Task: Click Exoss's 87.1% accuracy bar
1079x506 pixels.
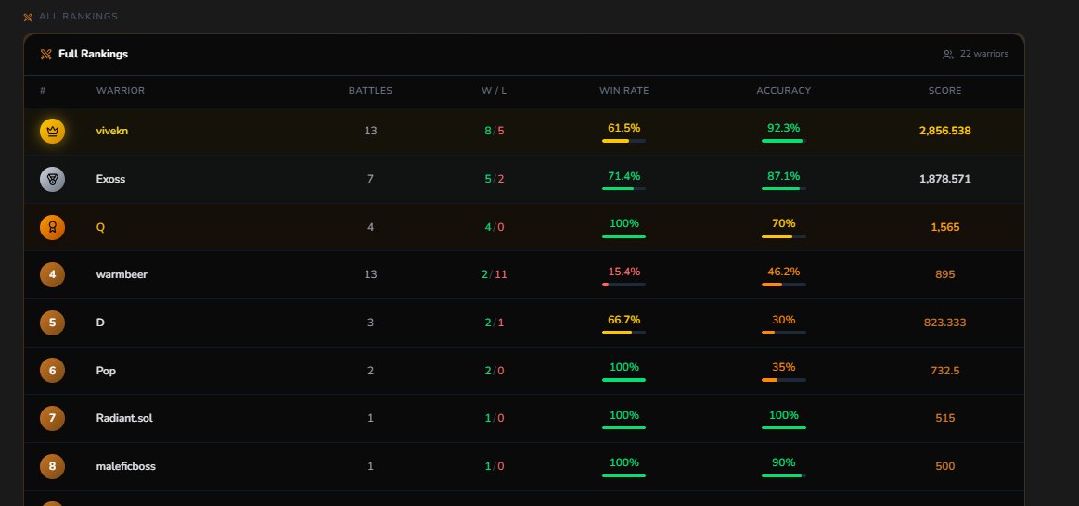Action: point(784,189)
